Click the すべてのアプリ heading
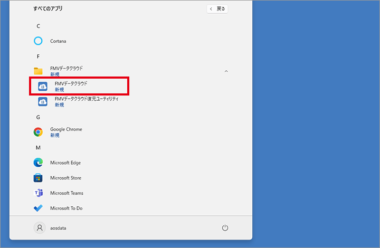This screenshot has width=380, height=248. [49, 9]
